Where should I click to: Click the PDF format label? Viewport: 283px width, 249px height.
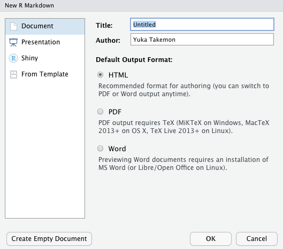tap(115, 112)
